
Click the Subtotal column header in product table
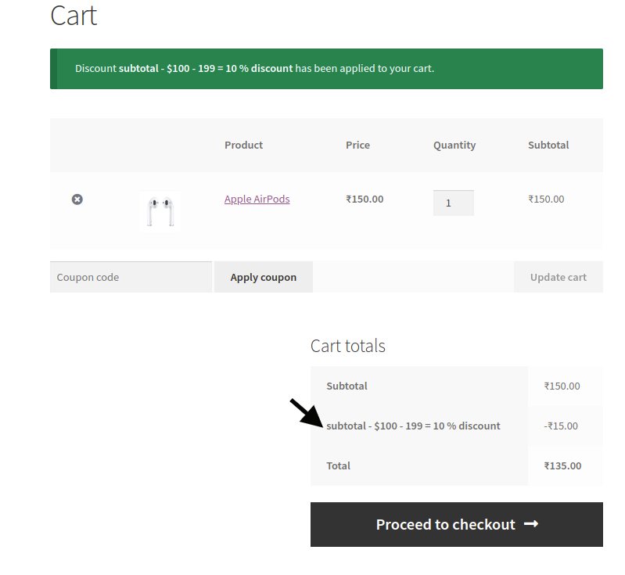[x=548, y=146]
